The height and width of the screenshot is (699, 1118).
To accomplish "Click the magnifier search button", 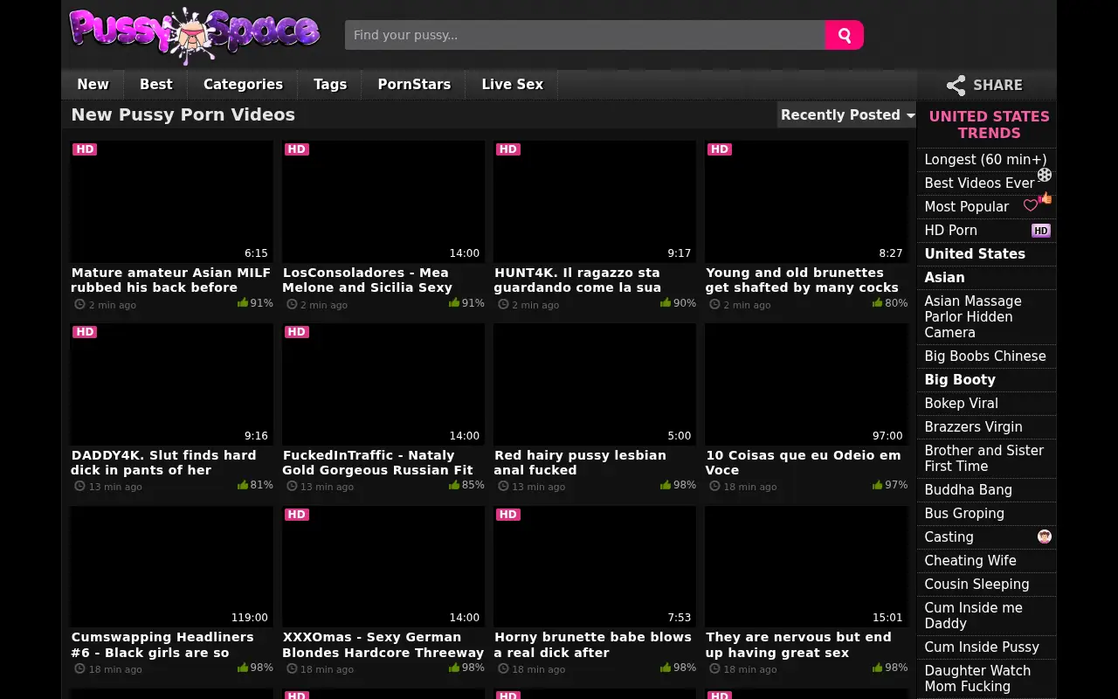I will point(845,35).
